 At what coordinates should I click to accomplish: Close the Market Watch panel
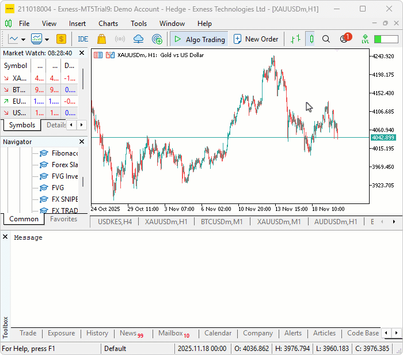[82, 53]
